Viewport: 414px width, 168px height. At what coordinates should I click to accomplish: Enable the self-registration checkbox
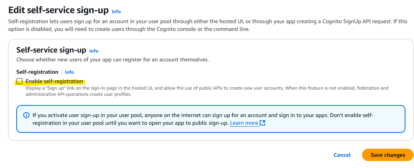[x=19, y=81]
